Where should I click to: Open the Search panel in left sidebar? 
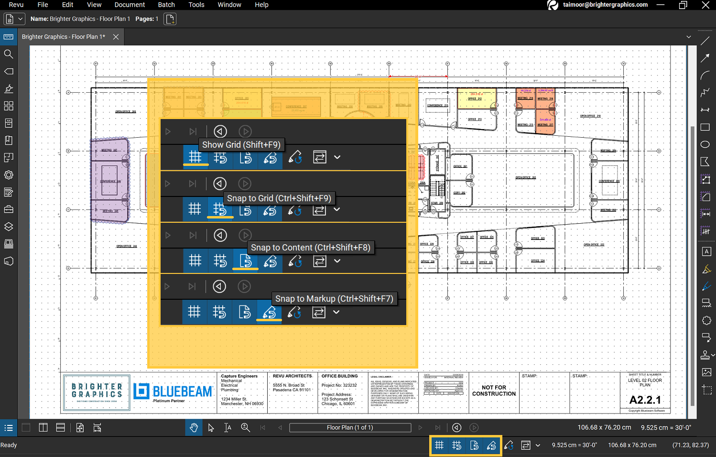9,54
